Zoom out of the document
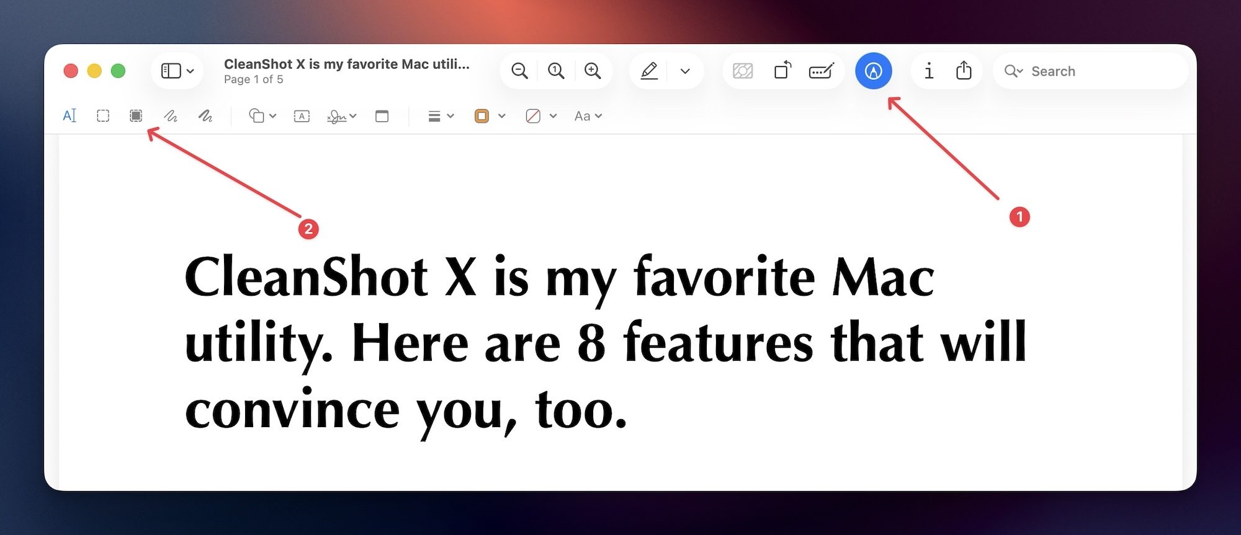1241x535 pixels. click(x=519, y=71)
